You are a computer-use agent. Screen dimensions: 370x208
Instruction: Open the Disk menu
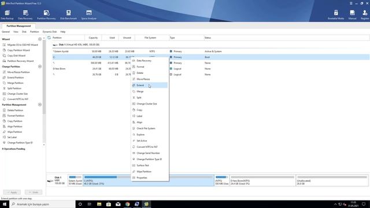(x=24, y=32)
